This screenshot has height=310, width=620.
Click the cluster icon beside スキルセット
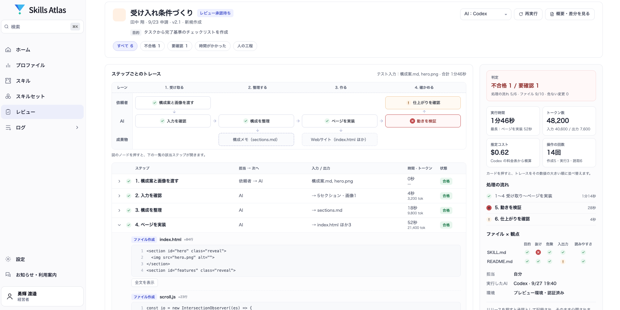coord(8,96)
